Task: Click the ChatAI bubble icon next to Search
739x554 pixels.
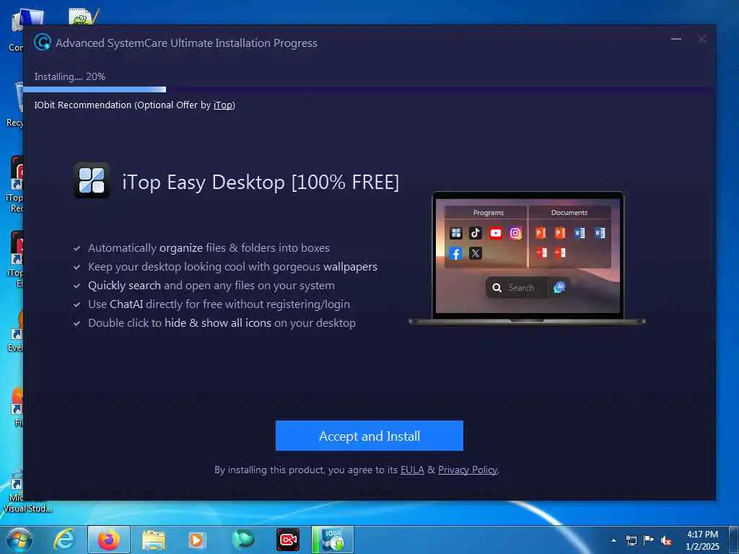Action: (x=559, y=287)
